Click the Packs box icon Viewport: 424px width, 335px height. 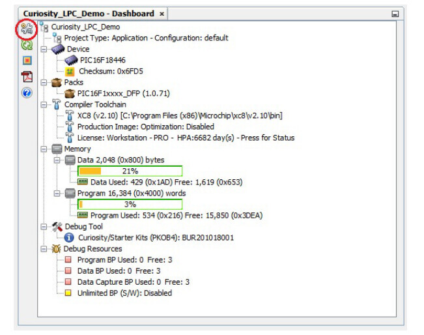(x=57, y=83)
